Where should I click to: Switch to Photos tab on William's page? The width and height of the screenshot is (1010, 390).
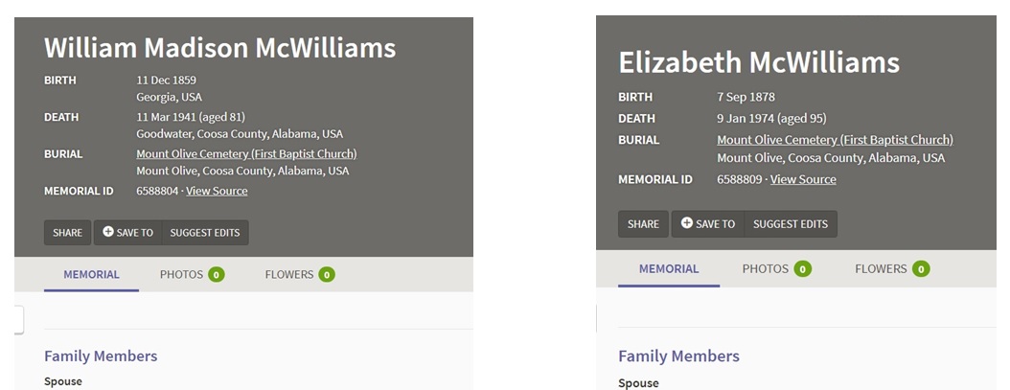click(181, 274)
